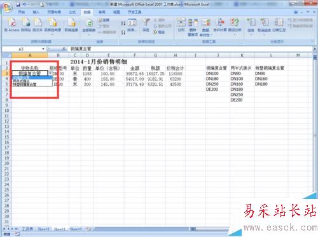Click Hide Detail (隐藏明细数据) button
This screenshot has height=237, width=318.
point(300,26)
